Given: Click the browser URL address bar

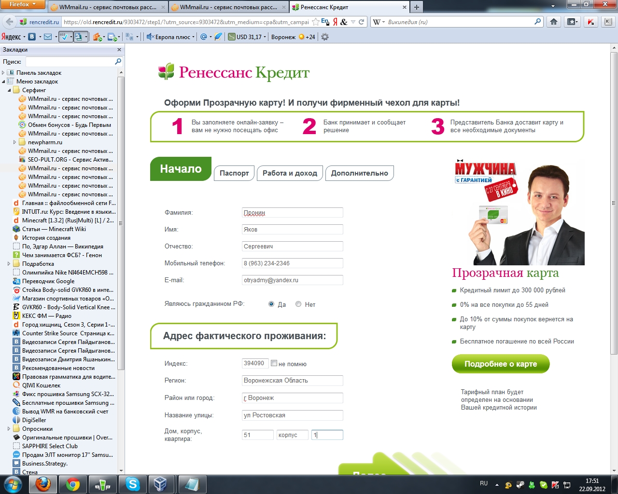Looking at the screenshot, I should (x=186, y=22).
